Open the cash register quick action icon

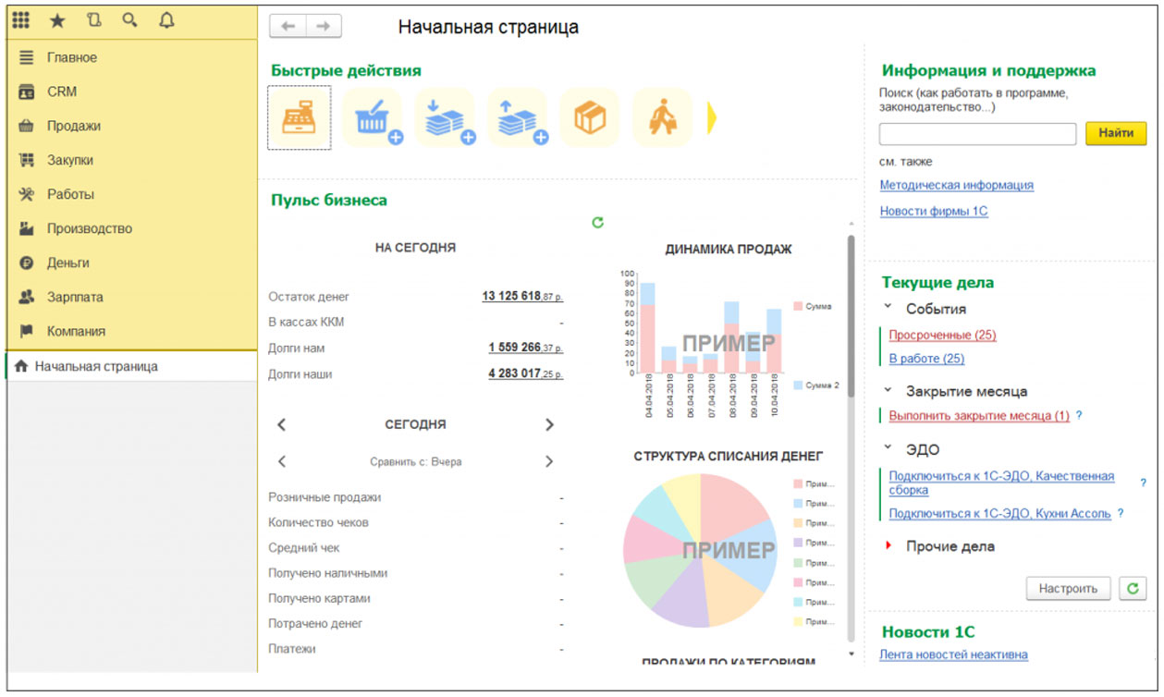click(300, 117)
